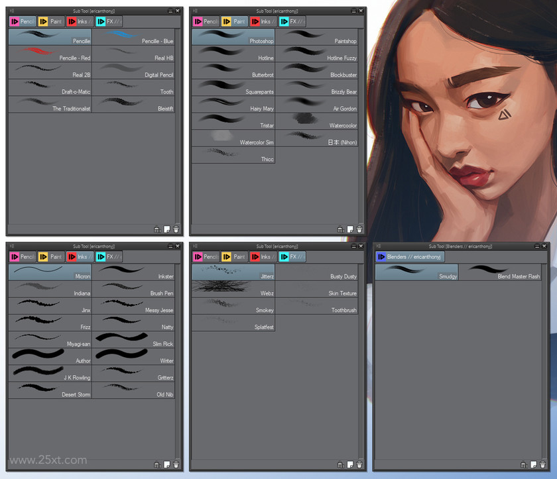Switch to Inks tab in FX panel
This screenshot has width=557, height=479.
(x=263, y=256)
